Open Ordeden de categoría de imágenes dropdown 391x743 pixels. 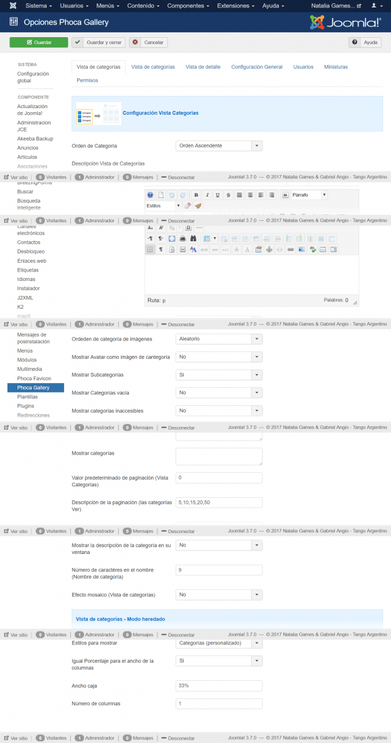click(x=219, y=339)
